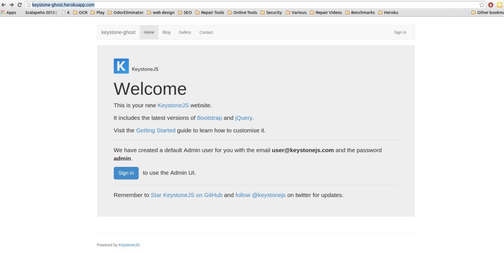
Task: Click the bold user@keystonejs.com email text
Action: 303,150
